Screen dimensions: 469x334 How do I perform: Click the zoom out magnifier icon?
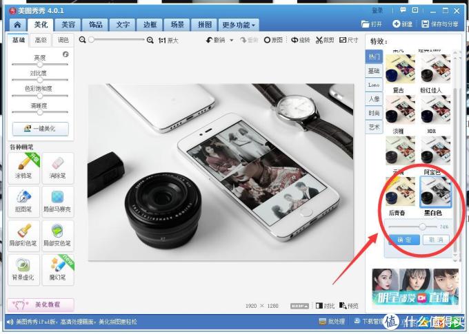tap(83, 40)
